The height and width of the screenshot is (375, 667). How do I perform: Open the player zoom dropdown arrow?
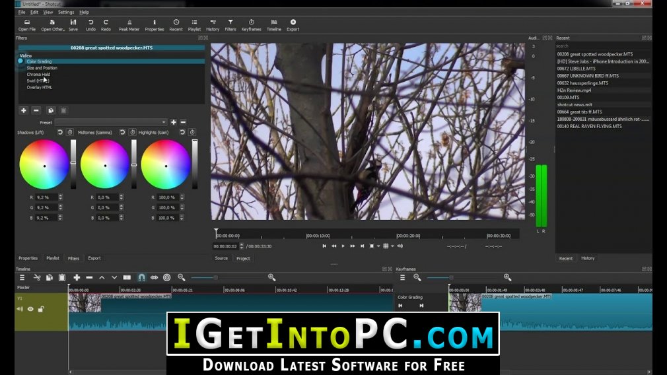point(378,246)
